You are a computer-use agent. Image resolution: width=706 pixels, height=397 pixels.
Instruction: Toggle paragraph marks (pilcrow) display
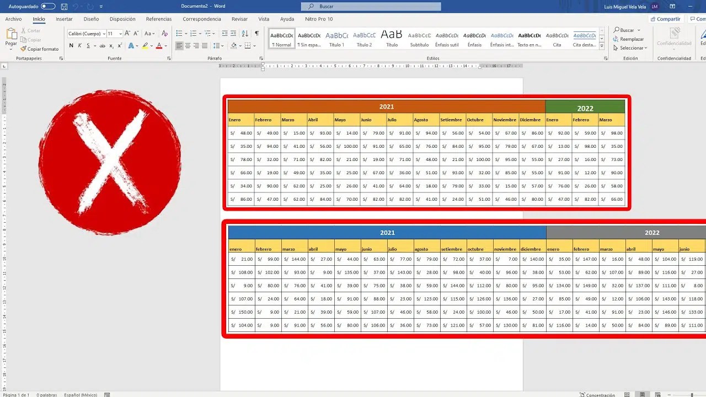pyautogui.click(x=257, y=34)
